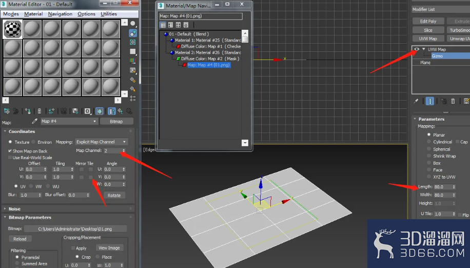Open the Utilities menu

108,14
